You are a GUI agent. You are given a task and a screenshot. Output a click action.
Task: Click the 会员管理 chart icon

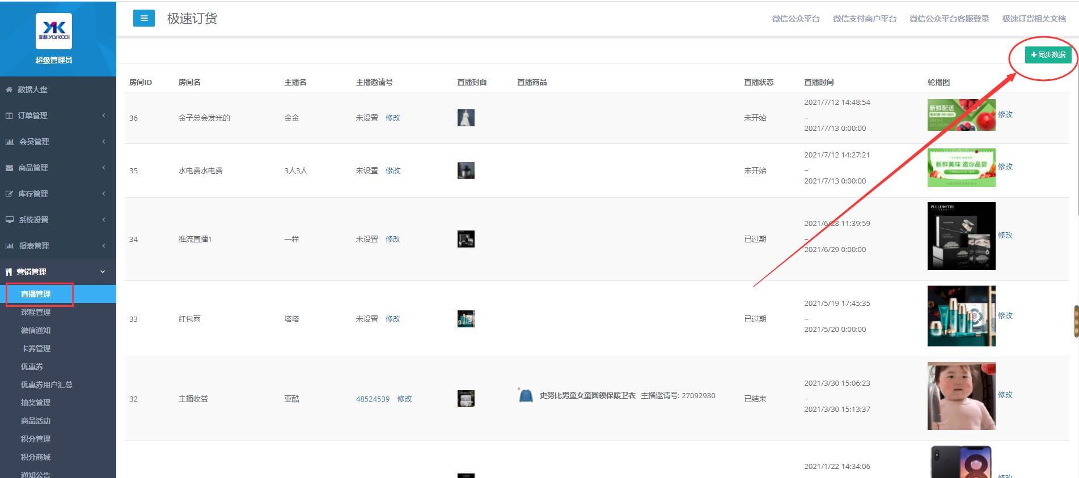pos(10,142)
